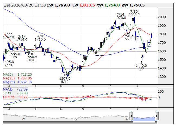177x127 pixels.
Task: Click the latest candlestick near 1800
Action: (x=151, y=36)
